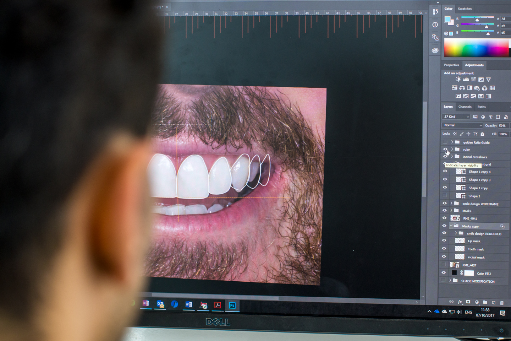511x341 pixels.
Task: Add a Gradient Map adjustment
Action: pos(488,96)
